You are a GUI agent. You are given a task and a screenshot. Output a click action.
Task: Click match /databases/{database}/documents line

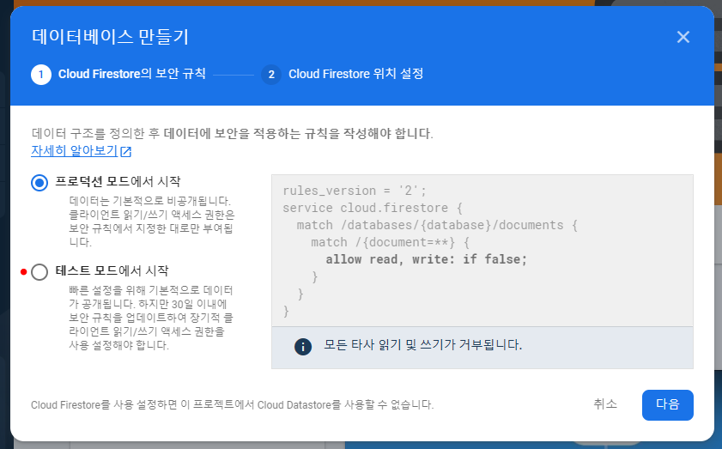click(437, 225)
